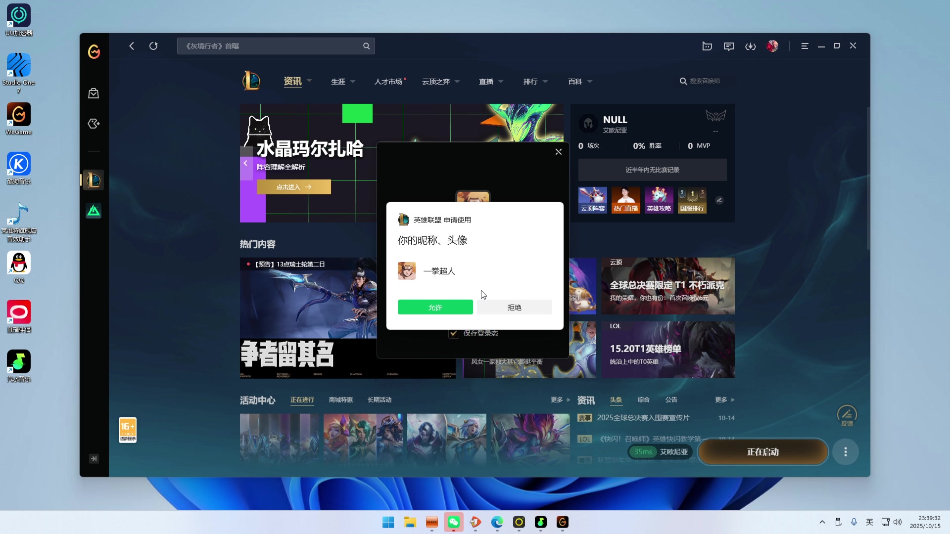
Task: Refresh the page with the reload icon
Action: point(153,45)
